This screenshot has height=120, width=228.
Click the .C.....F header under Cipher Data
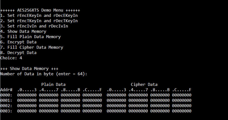click(x=182, y=90)
